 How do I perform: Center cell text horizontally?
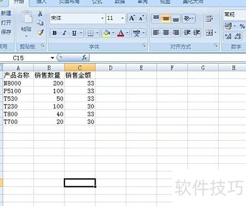[x=166, y=33]
